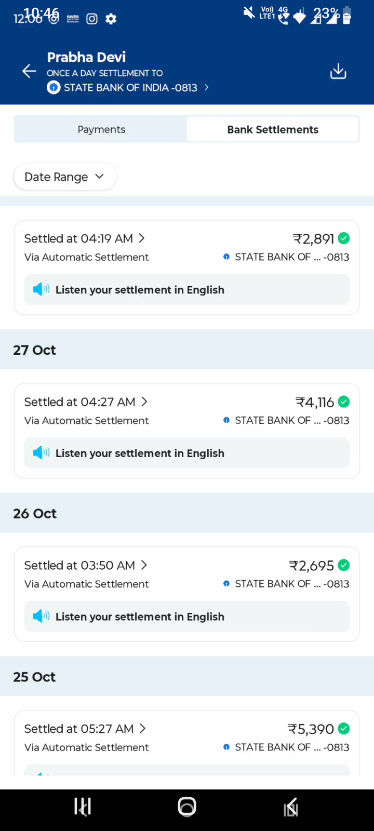
Task: Select the Bank Settlements tab
Action: click(x=273, y=129)
